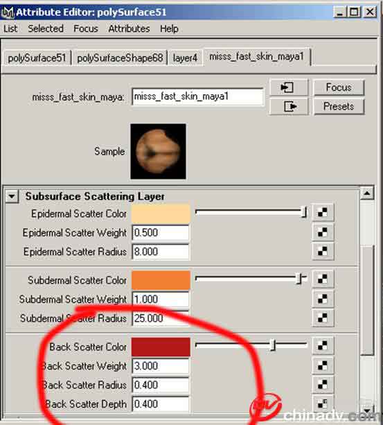Click map button for Subdermal Scatter Color

pos(323,279)
